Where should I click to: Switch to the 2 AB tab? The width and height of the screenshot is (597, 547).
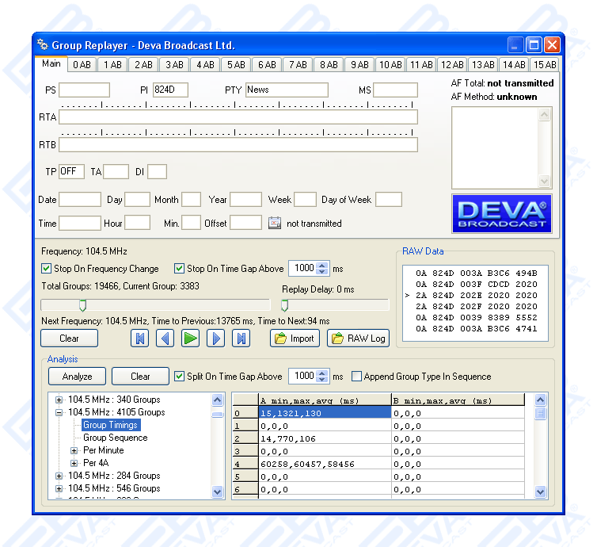click(x=143, y=65)
